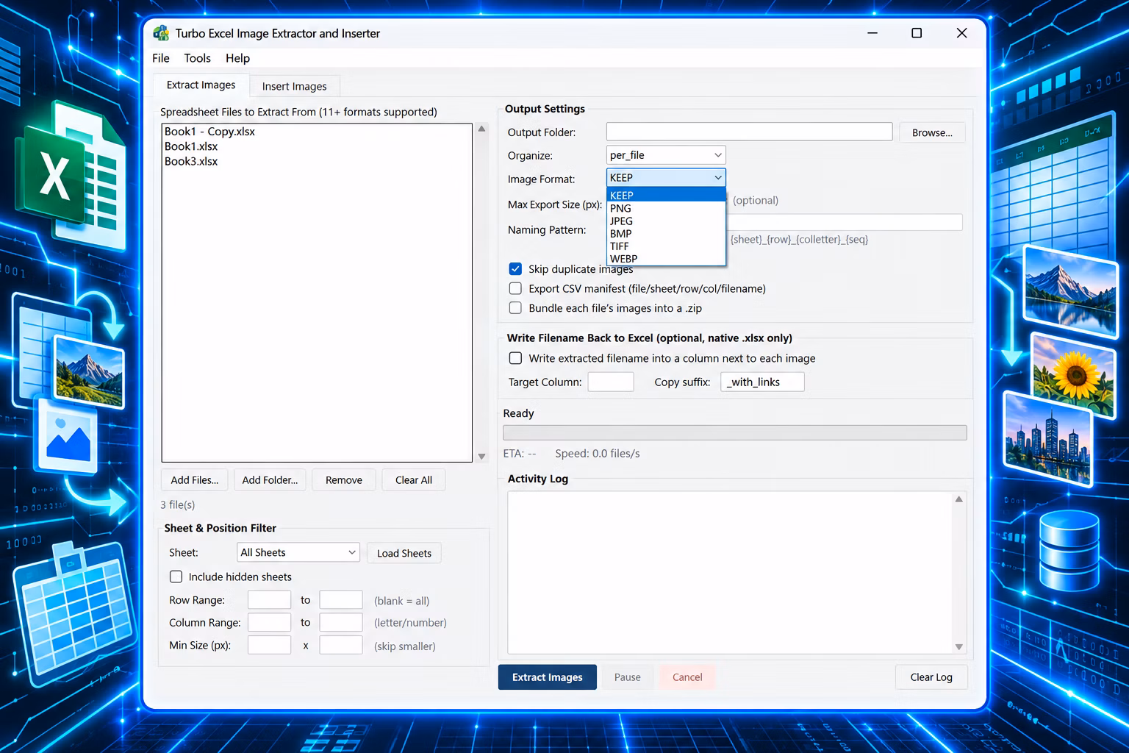Click the Clear Log button

click(x=931, y=677)
